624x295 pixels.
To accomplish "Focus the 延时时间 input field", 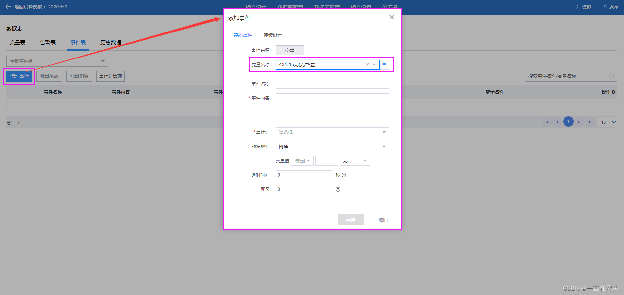I will click(x=304, y=175).
